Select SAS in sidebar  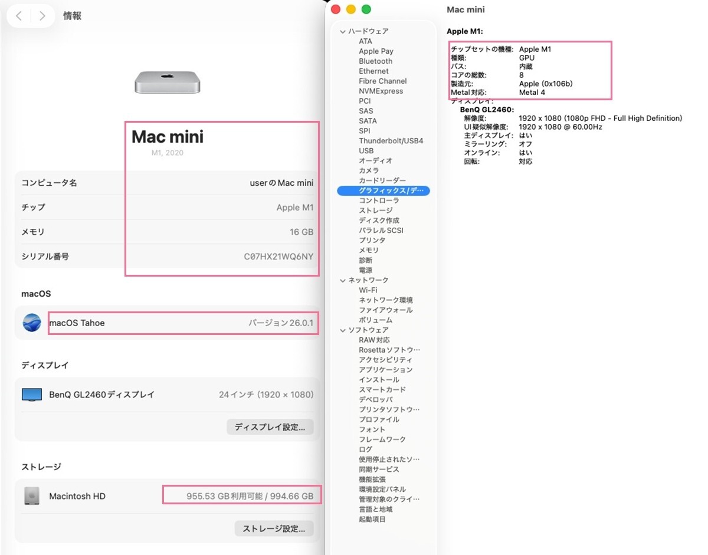coord(366,111)
